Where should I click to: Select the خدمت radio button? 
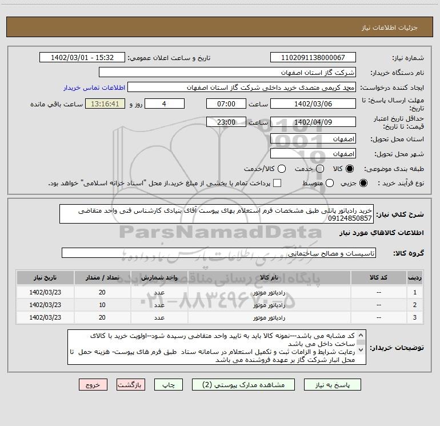[320, 169]
